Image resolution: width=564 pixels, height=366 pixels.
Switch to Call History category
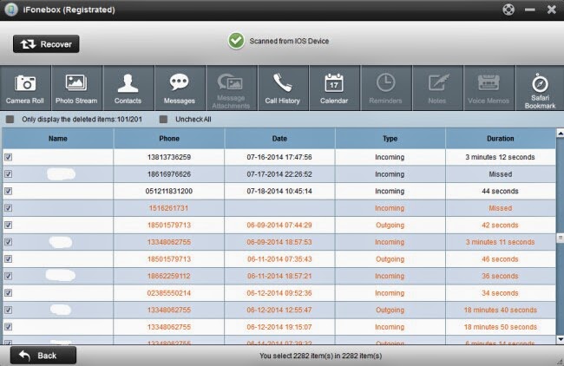[x=282, y=88]
